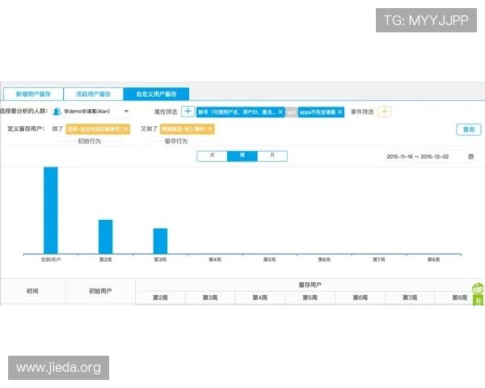Click the yellow plus icon beside 事件筛选
Image resolution: width=485 pixels, height=388 pixels.
click(385, 112)
